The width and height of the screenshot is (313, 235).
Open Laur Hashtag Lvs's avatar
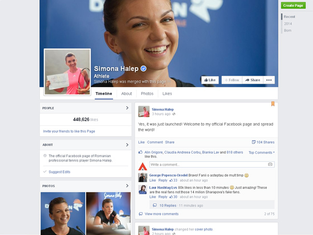tap(143, 189)
